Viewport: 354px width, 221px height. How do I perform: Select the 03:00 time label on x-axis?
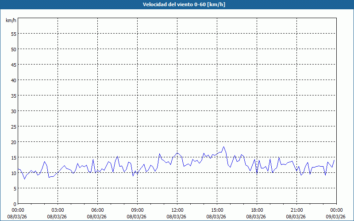pos(58,210)
